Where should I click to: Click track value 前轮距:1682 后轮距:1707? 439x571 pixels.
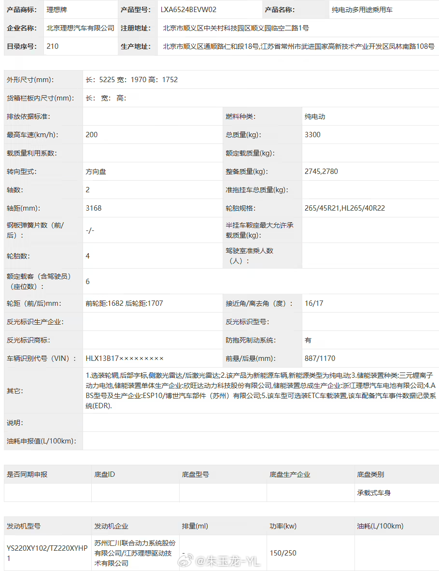125,303
